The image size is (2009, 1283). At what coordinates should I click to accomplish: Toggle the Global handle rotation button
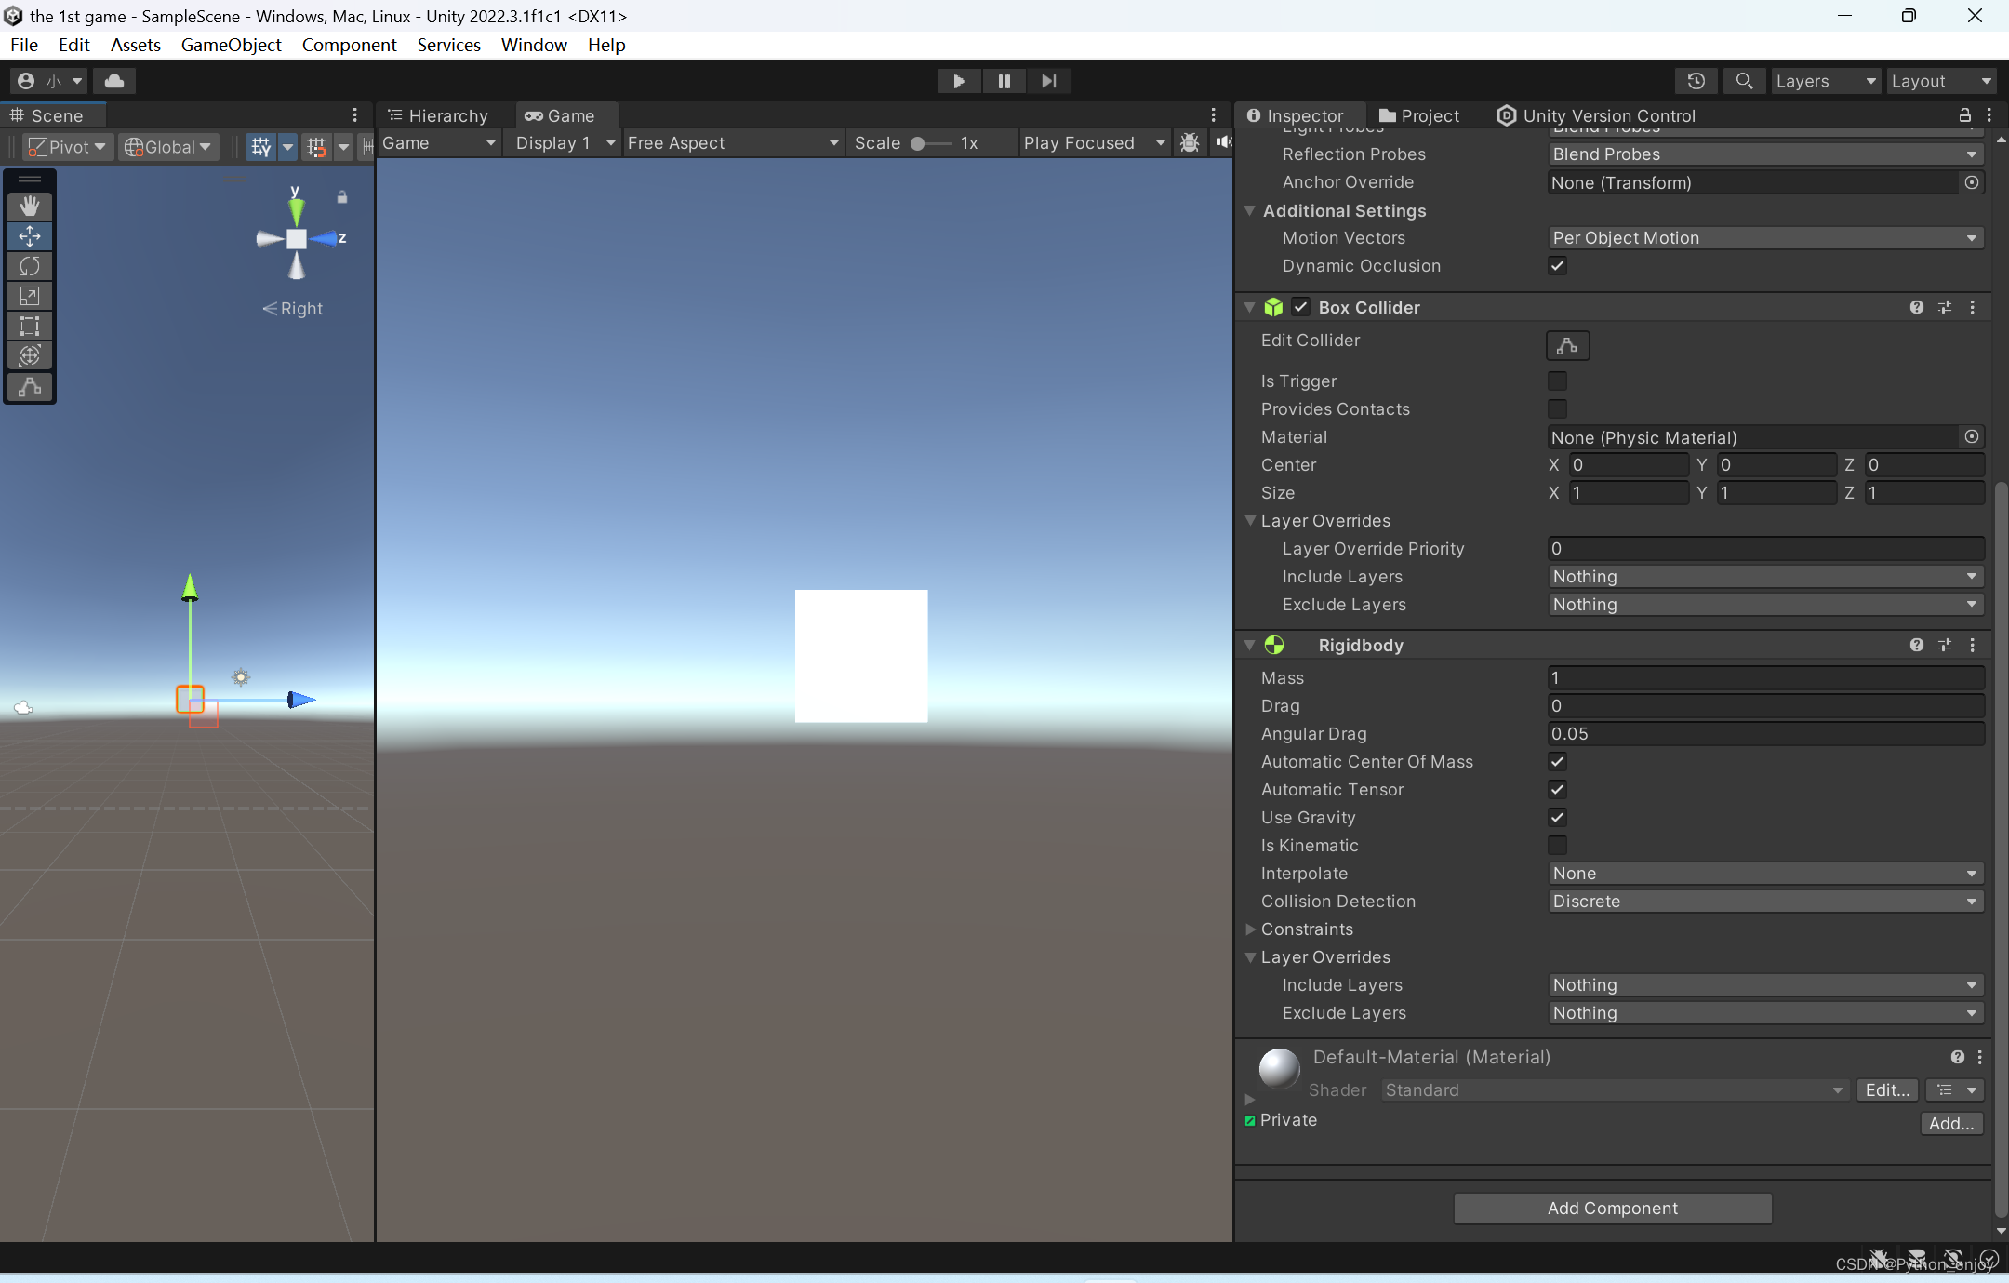[168, 147]
